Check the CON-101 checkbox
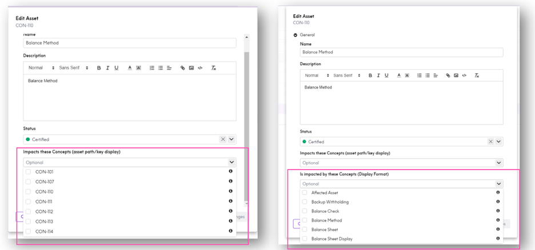 [x=29, y=172]
